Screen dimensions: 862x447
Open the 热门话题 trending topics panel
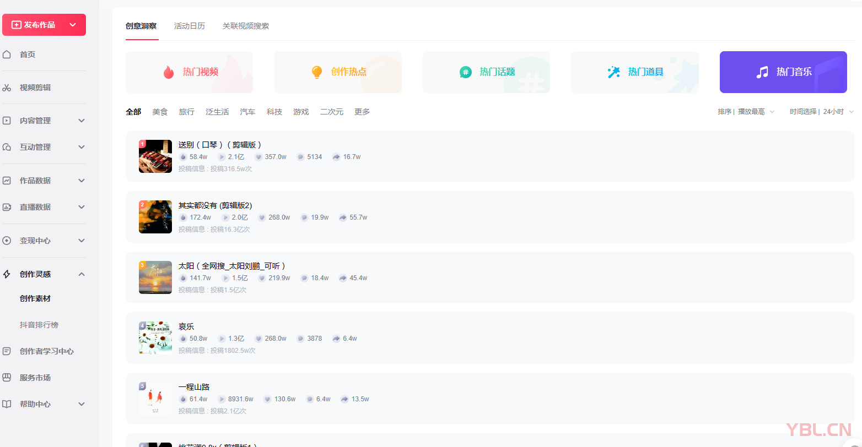(x=486, y=72)
